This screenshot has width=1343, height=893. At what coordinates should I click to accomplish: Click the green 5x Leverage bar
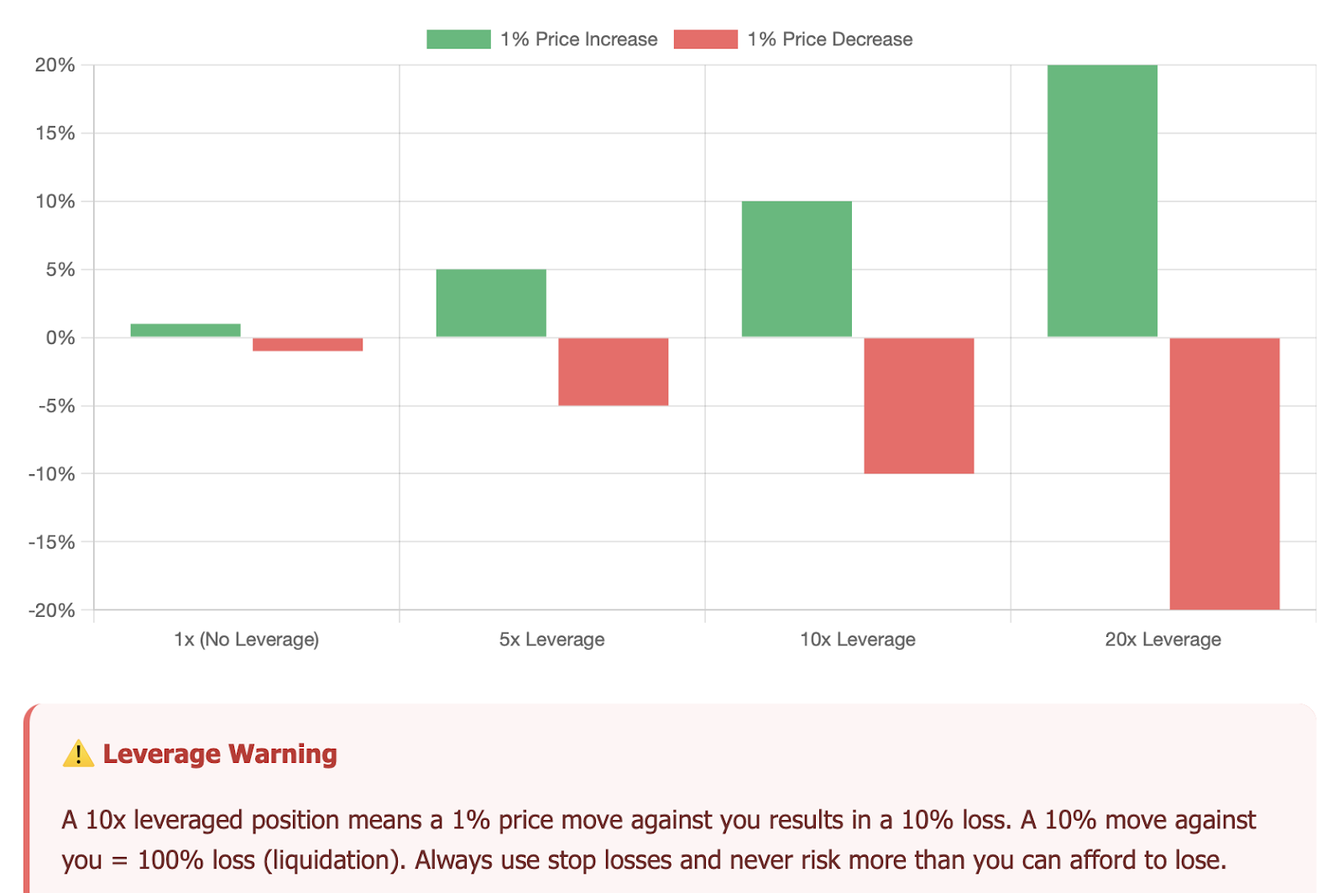click(491, 303)
